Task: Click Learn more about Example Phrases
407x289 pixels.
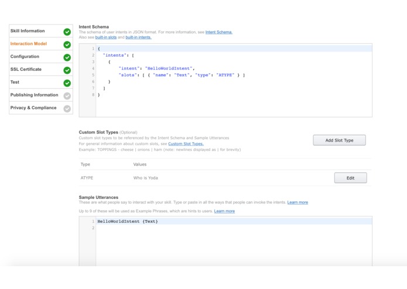Action: [224, 211]
